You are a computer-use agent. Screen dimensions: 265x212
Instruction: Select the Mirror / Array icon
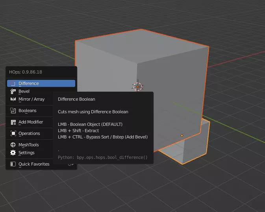click(x=13, y=99)
